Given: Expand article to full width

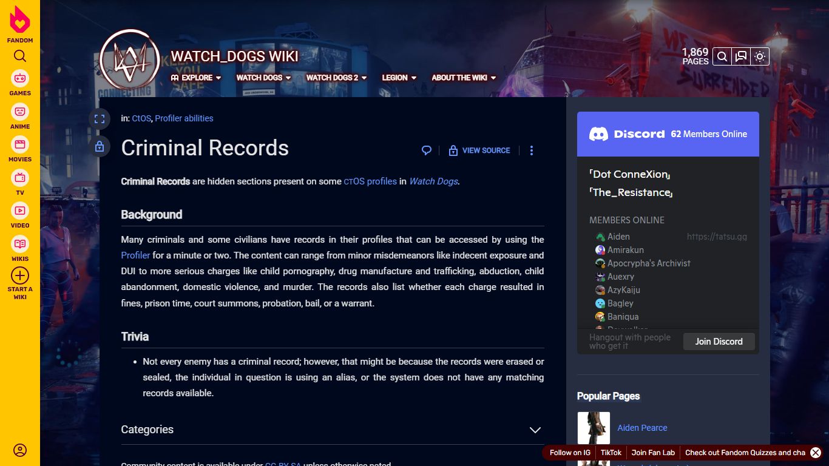Looking at the screenshot, I should tap(100, 119).
